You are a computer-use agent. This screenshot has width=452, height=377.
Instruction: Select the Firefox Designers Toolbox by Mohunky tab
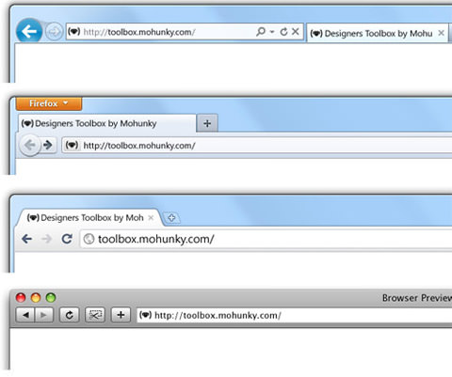tap(107, 124)
